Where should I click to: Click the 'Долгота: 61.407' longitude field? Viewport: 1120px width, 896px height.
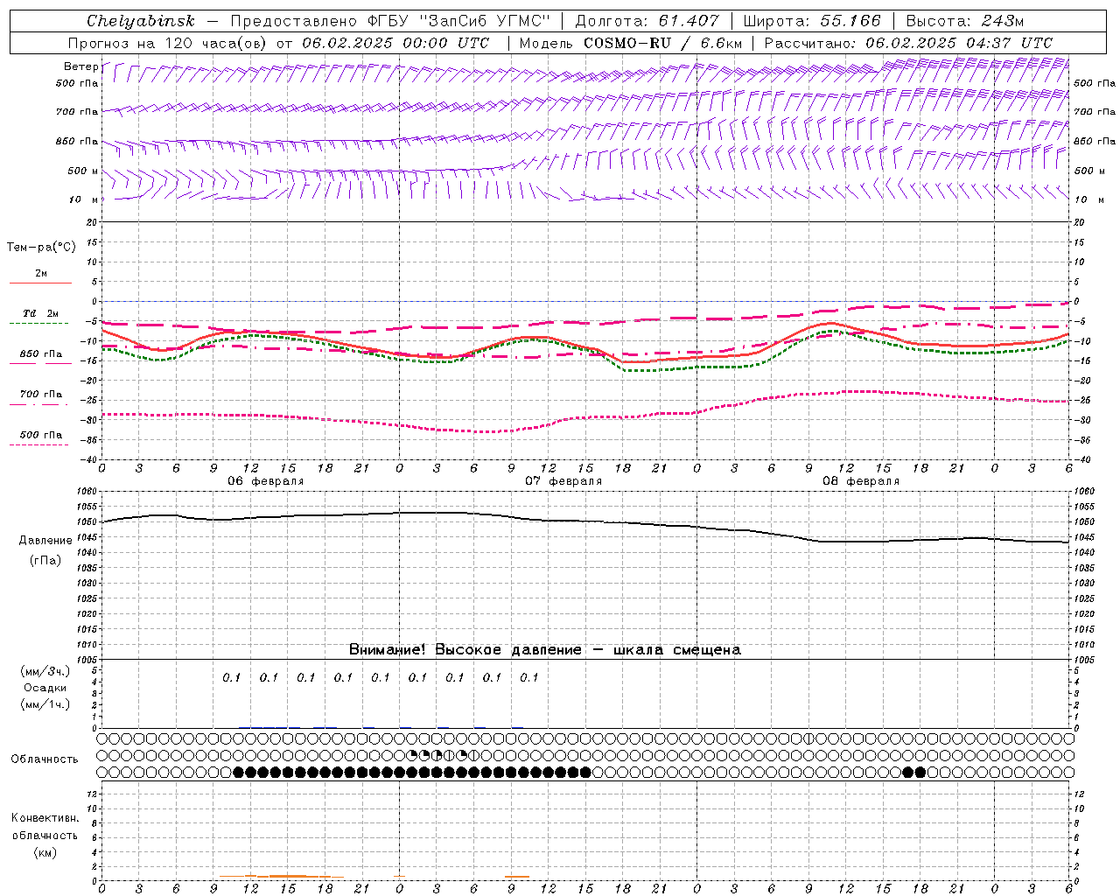point(647,21)
